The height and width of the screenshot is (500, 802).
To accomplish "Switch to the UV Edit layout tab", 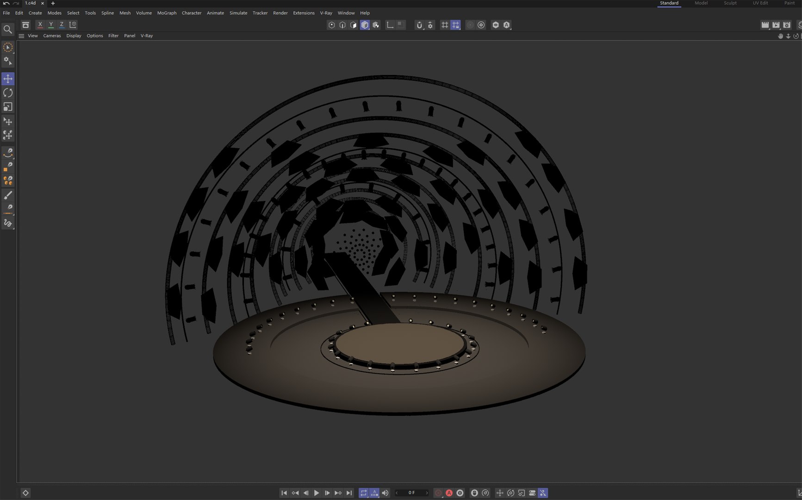I will 760,3.
